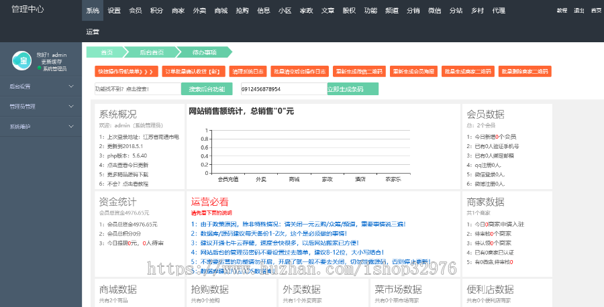This screenshot has height=307, width=604.
Task: Click the 搜索后台功能 button
Action: 207,89
